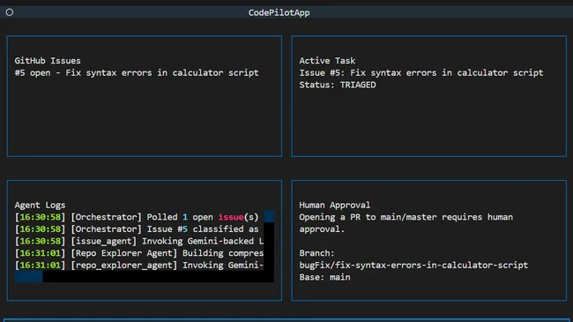The image size is (573, 322).
Task: Select the log line 'Polled 1 open issue(s)'
Action: [137, 217]
